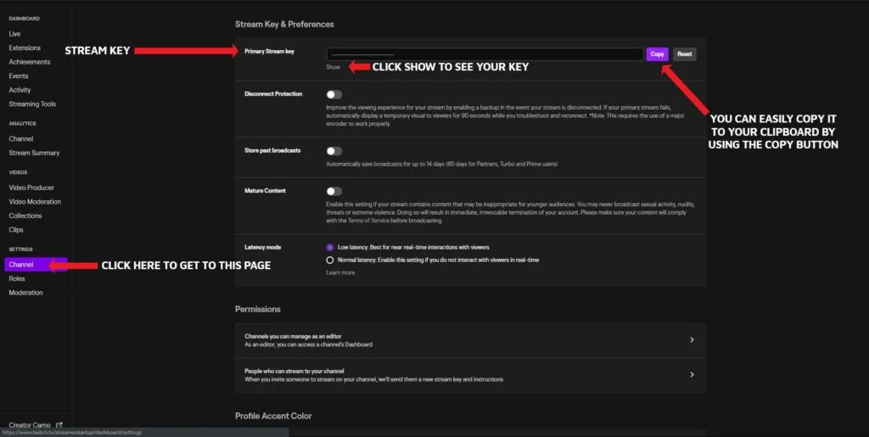Copy the primary stream key

(657, 54)
